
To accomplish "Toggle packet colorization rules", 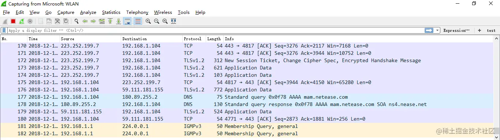I will tap(138, 22).
